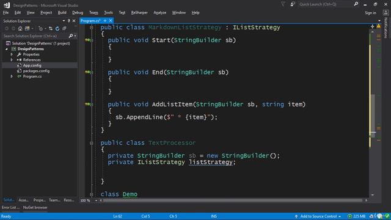Click the account avatar icon near Sign in
The image size is (391, 220).
(x=386, y=12)
